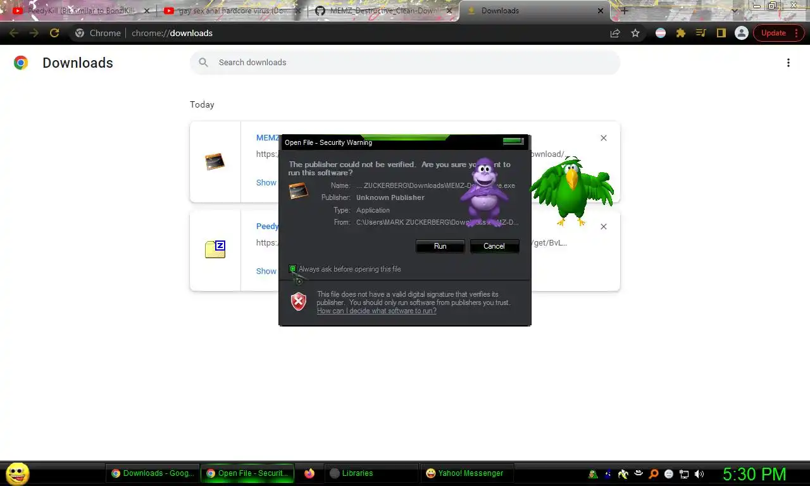
Task: Close the Downloads tab
Action: (601, 11)
